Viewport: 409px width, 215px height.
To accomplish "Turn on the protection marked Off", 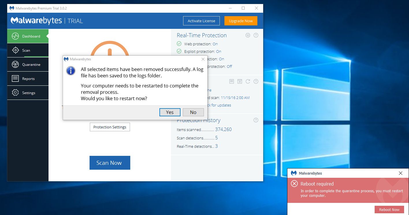I will click(x=229, y=66).
